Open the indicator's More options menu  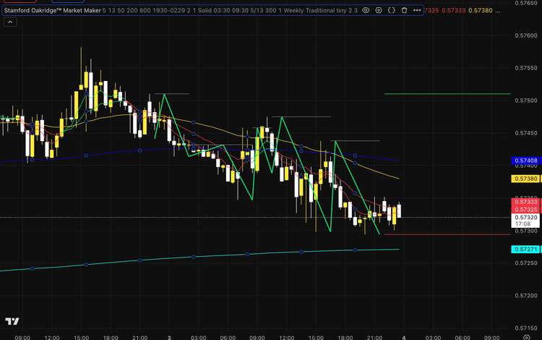[416, 11]
